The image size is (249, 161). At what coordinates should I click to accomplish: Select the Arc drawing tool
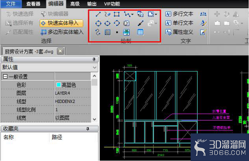pyautogui.click(x=117, y=23)
